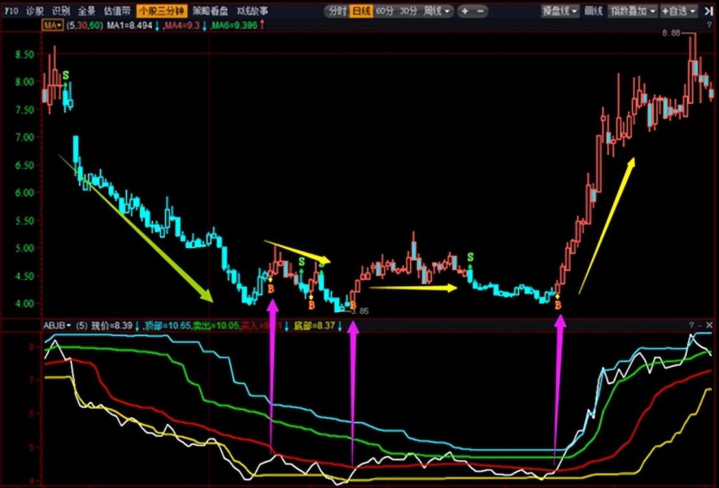
Task: Click the 画线 draw line button
Action: tap(593, 11)
